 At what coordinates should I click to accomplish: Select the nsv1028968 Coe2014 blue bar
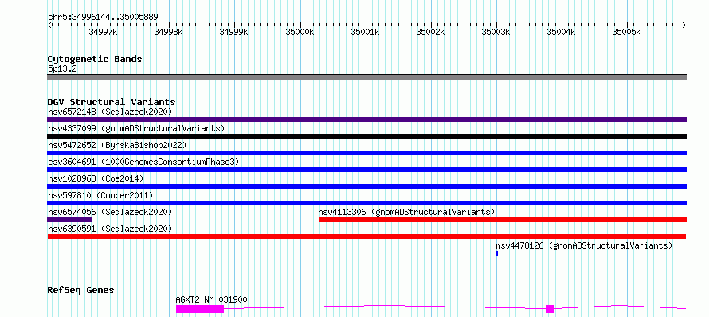[366, 186]
